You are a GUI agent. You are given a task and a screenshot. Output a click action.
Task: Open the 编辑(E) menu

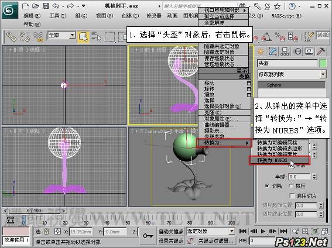32,16
